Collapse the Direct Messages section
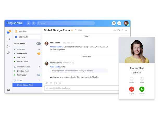The image size is (159, 119). pos(39,67)
